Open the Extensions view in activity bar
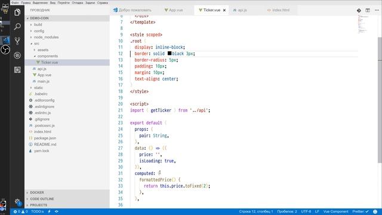Viewport: 382px width, 215px height. 17,70
